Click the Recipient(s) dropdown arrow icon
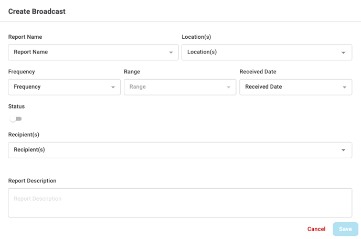This screenshot has height=239, width=361. click(344, 150)
